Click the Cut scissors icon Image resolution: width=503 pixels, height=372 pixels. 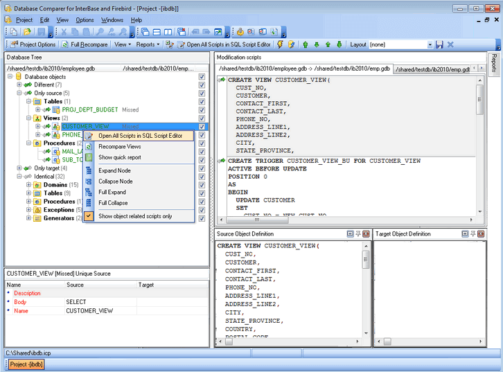point(64,32)
